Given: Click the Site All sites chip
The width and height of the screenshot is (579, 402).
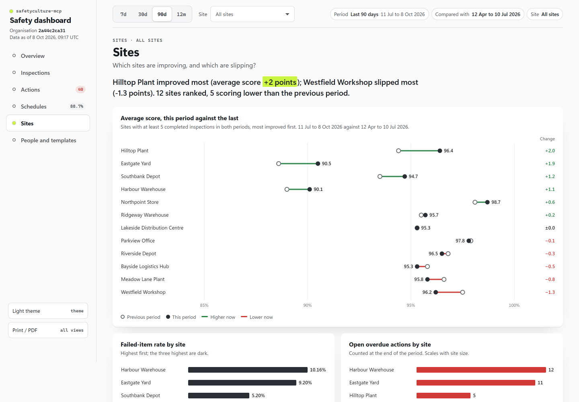Looking at the screenshot, I should (x=545, y=14).
